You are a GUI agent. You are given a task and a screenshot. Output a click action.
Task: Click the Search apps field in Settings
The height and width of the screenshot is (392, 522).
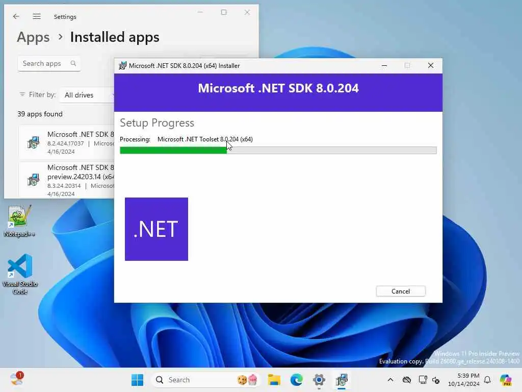49,63
